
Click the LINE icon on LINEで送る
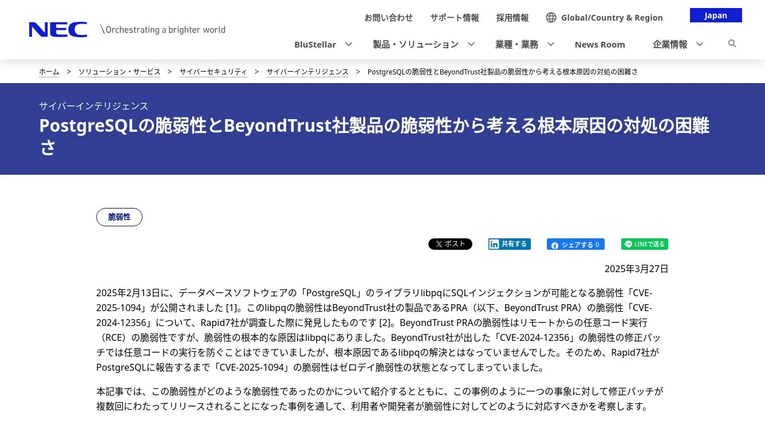coord(628,244)
